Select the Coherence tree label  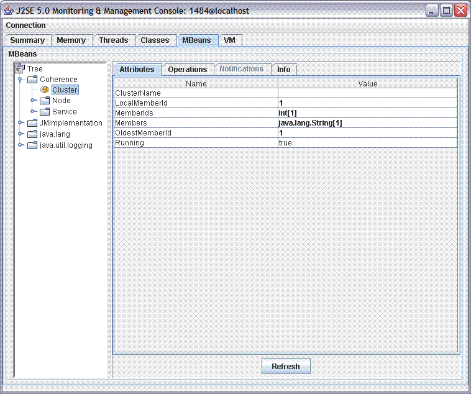[58, 80]
